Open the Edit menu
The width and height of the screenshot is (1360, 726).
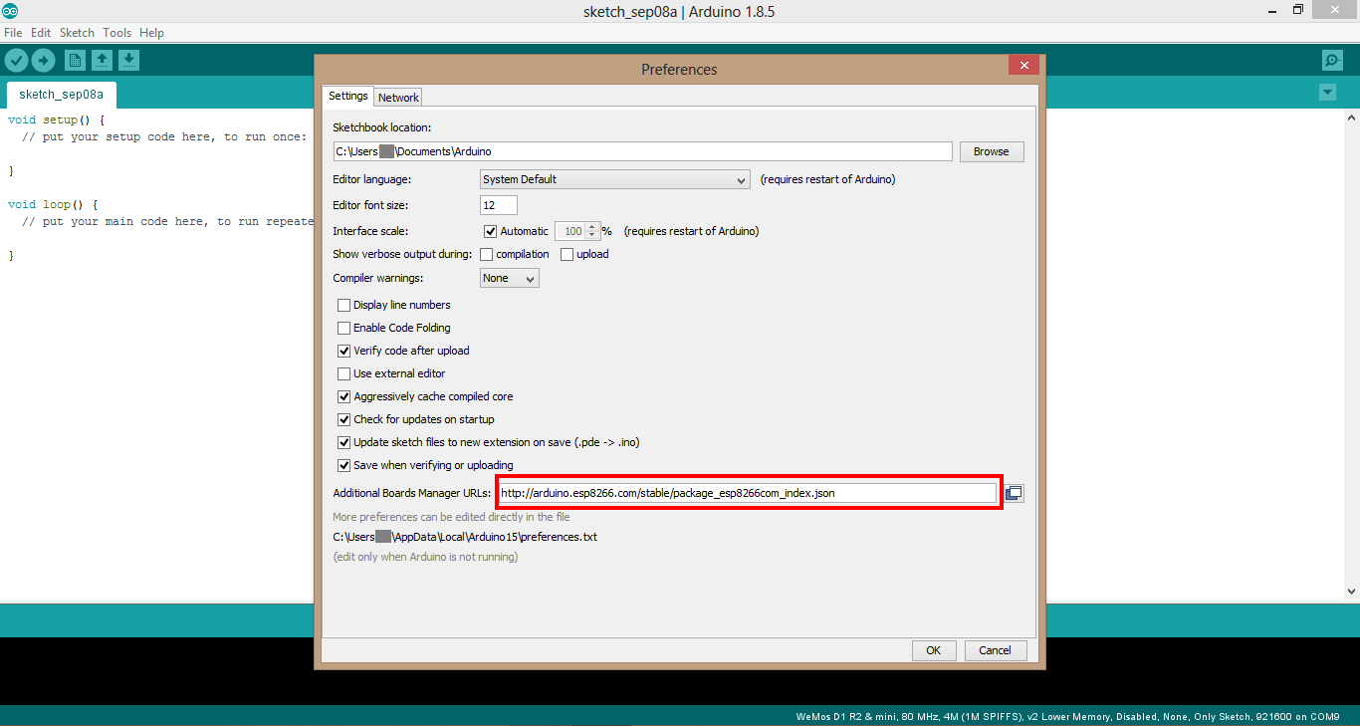click(41, 33)
